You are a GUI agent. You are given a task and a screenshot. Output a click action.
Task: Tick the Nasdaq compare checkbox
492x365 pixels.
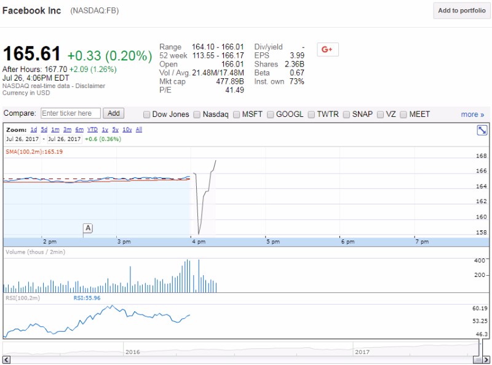(197, 114)
